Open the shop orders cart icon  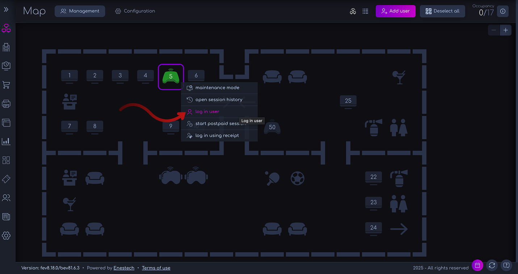[6, 85]
